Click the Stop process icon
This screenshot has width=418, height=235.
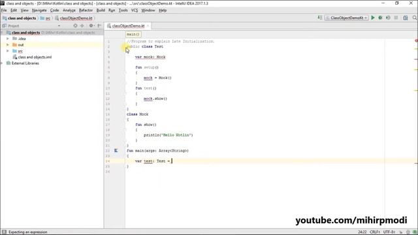tap(396, 18)
